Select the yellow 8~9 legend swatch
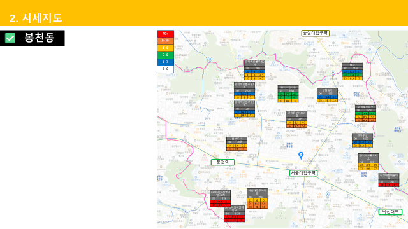Viewport: 408px width, 229px height. tap(166, 48)
